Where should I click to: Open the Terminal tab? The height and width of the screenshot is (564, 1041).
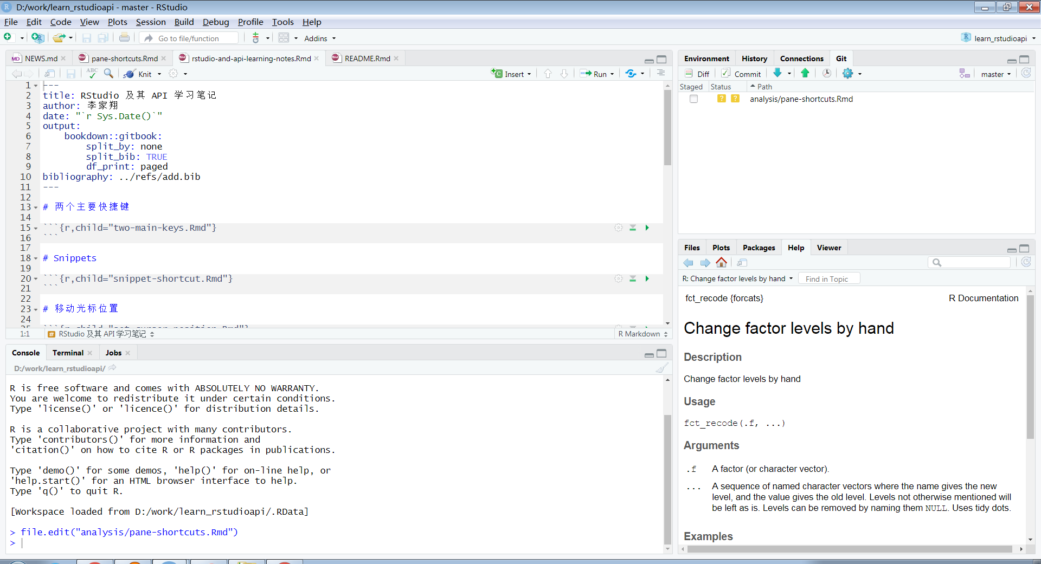coord(68,353)
